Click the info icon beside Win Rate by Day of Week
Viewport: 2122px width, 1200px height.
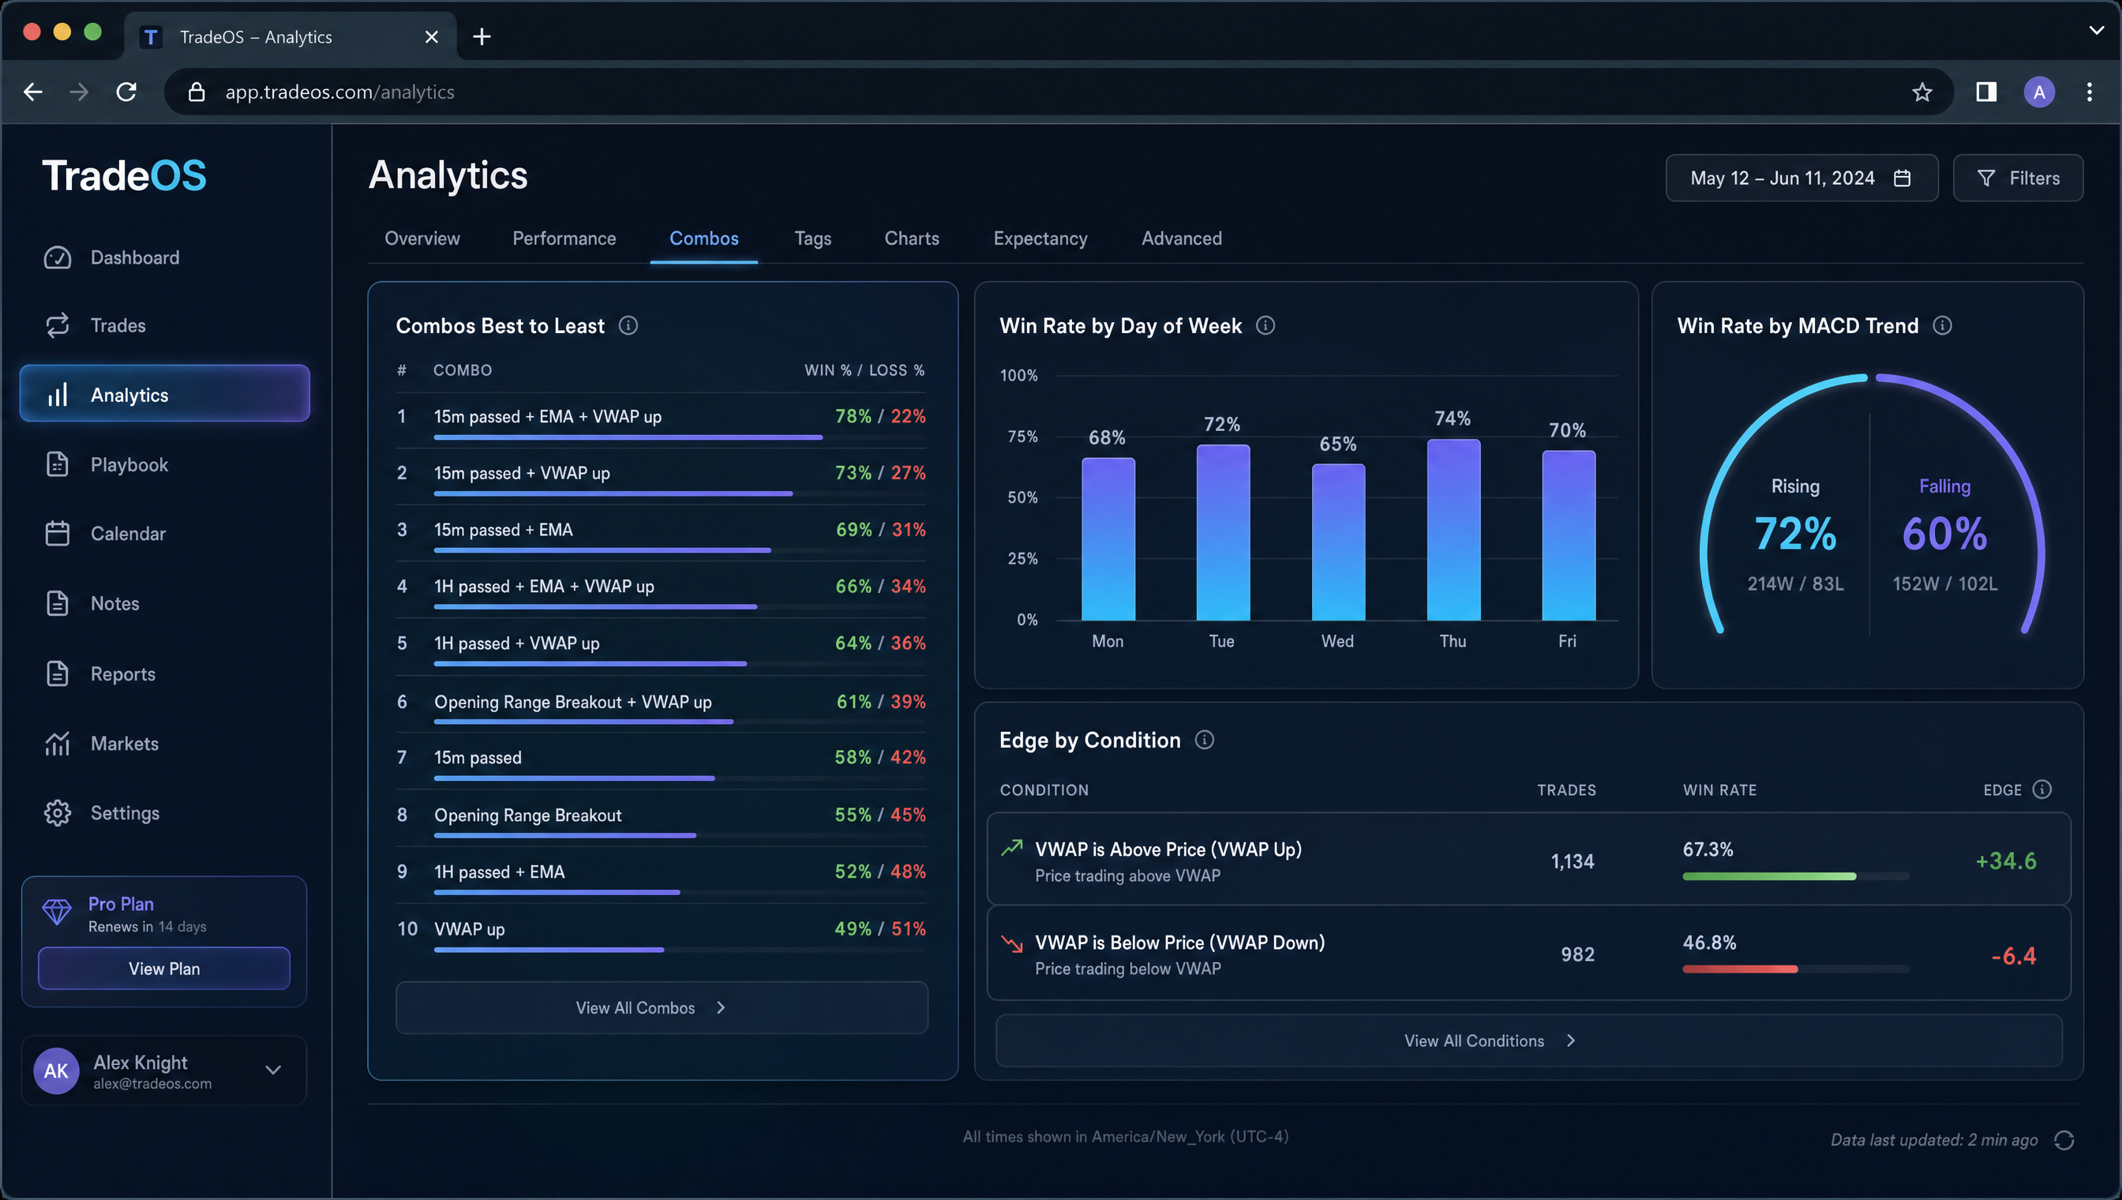click(1265, 325)
